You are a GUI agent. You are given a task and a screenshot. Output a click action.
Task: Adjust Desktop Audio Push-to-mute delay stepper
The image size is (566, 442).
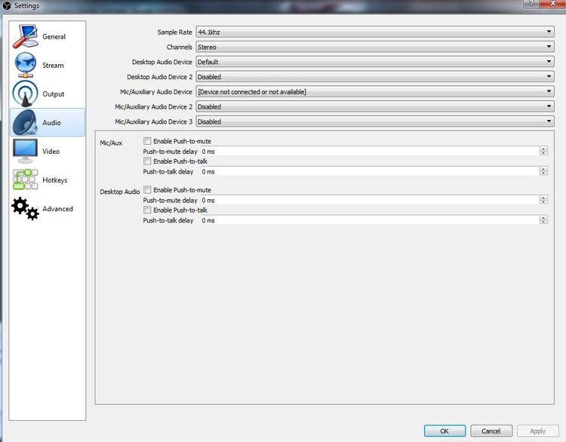[543, 200]
